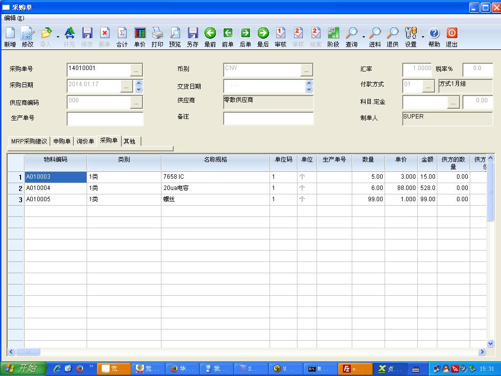Image resolution: width=501 pixels, height=376 pixels.
Task: Increase 采购日期 with the up spinner
Action: pyautogui.click(x=138, y=83)
